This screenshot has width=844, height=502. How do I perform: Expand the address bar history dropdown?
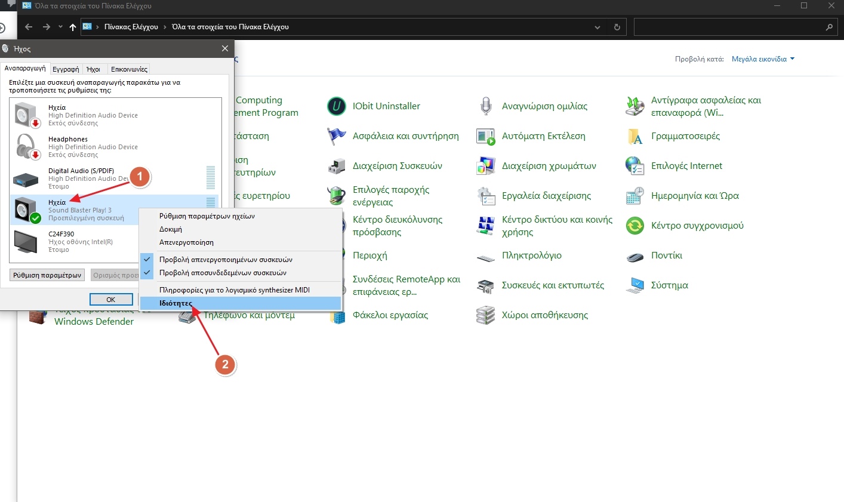point(597,27)
